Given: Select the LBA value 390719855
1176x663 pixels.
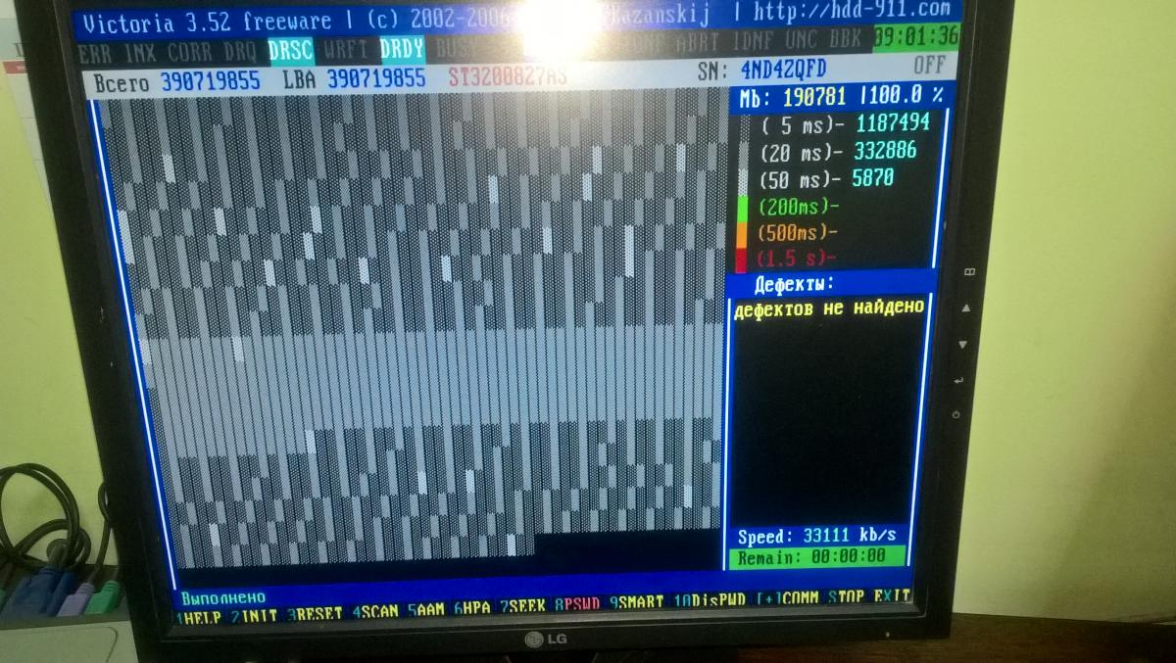Looking at the screenshot, I should pyautogui.click(x=376, y=77).
